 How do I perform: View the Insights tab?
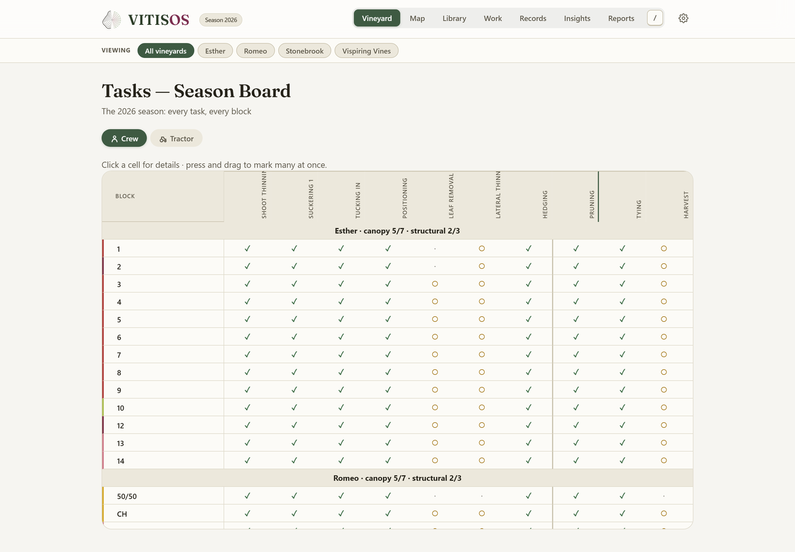[x=577, y=18]
